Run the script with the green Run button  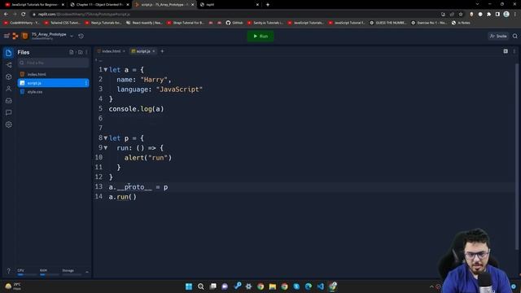260,36
